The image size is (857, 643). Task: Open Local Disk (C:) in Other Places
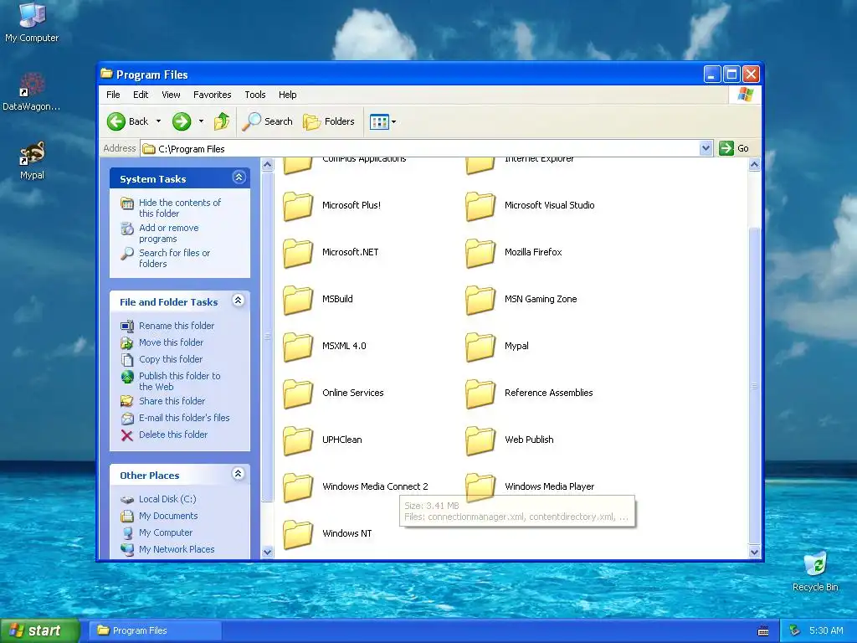click(x=167, y=499)
